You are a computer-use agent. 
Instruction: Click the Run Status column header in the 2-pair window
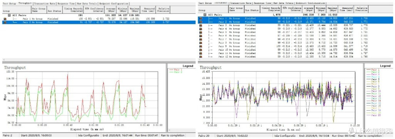coord(54,10)
